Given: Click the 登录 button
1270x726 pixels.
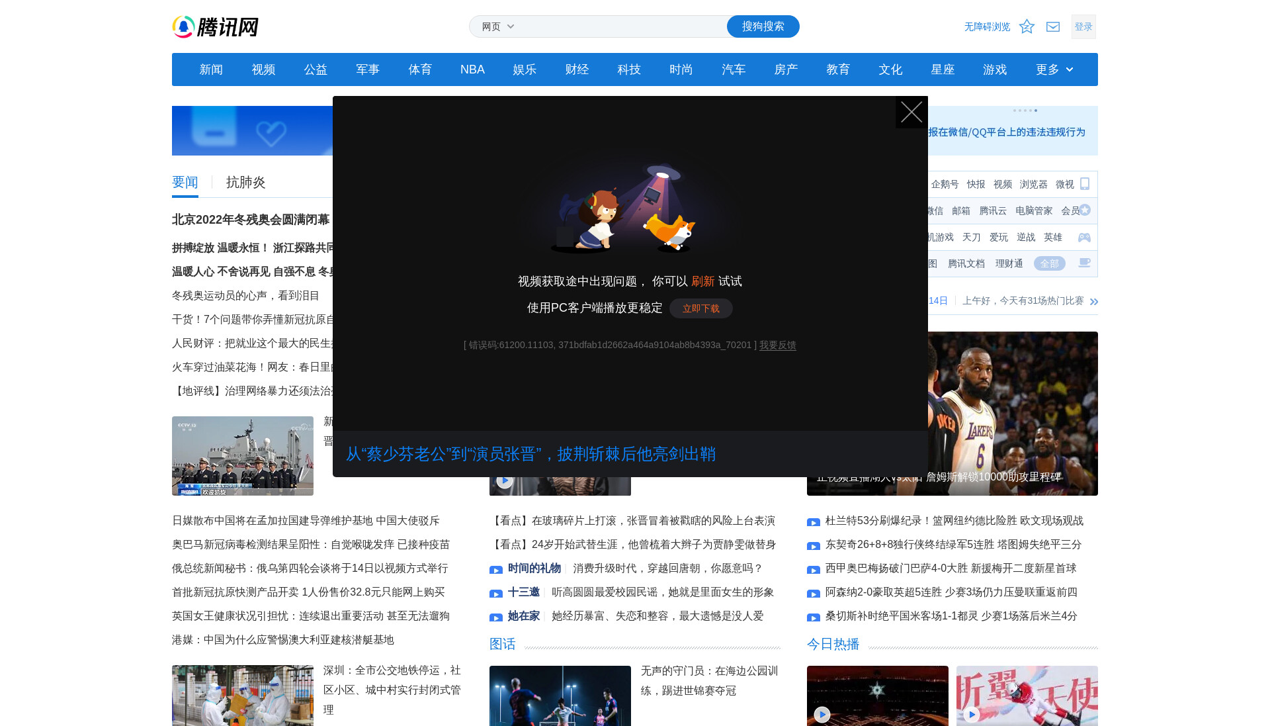Looking at the screenshot, I should pyautogui.click(x=1083, y=26).
